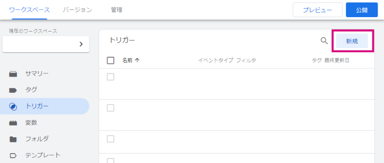Viewport: 384px width, 163px height.
Task: Click the トリガー circular icon in sidebar
Action: (x=13, y=107)
